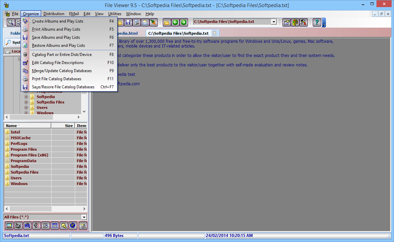Click the table/spreadsheet filter icon
This screenshot has height=242, width=394.
[55, 226]
